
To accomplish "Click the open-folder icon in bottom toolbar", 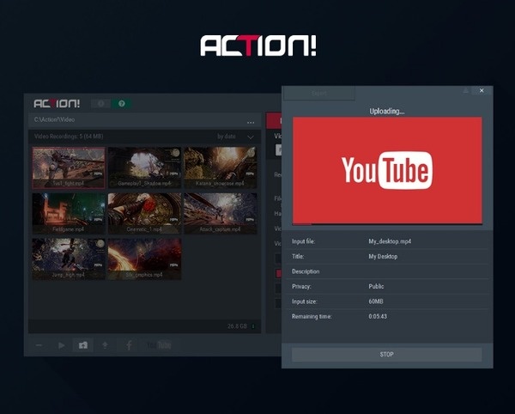I will (82, 345).
